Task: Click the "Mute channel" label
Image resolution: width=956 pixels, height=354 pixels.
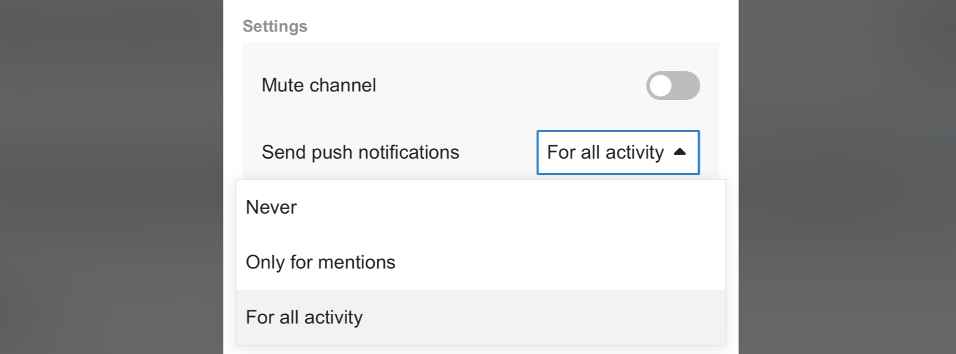Action: tap(318, 86)
